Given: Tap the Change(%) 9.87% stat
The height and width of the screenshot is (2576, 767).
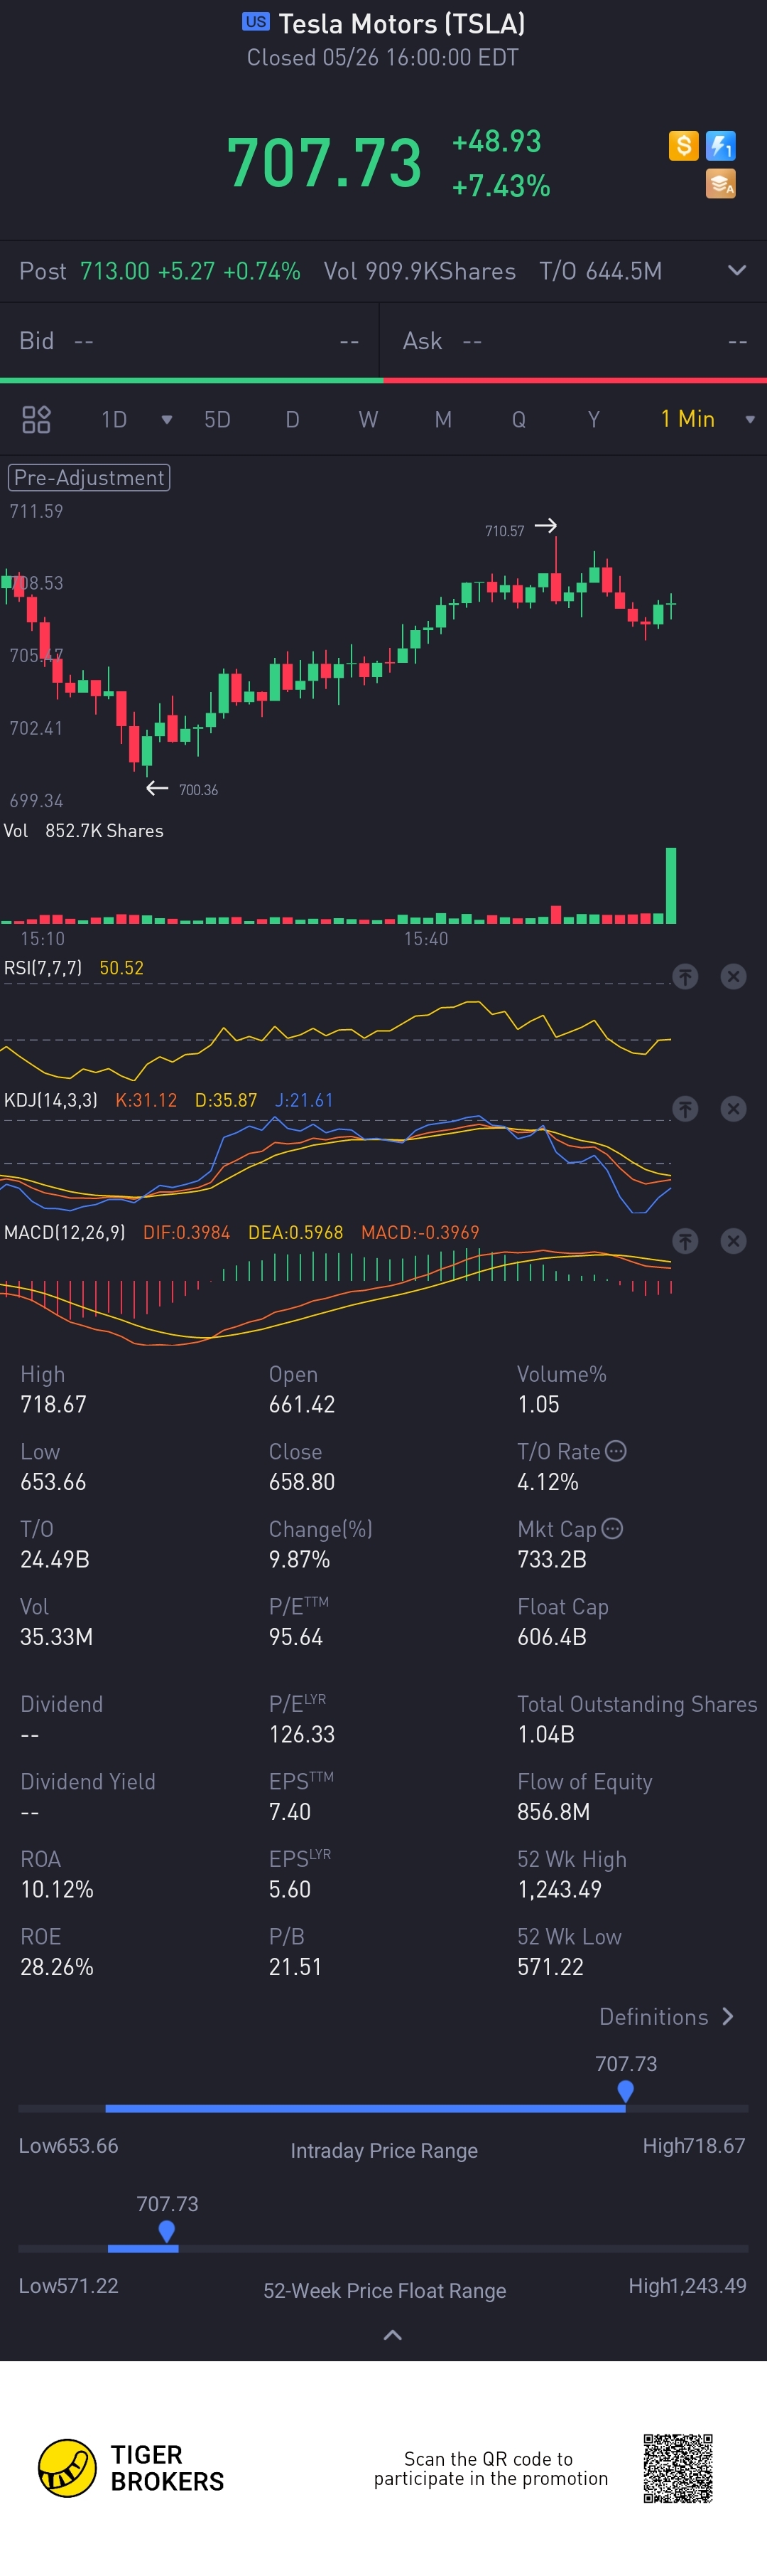Looking at the screenshot, I should pyautogui.click(x=320, y=1543).
